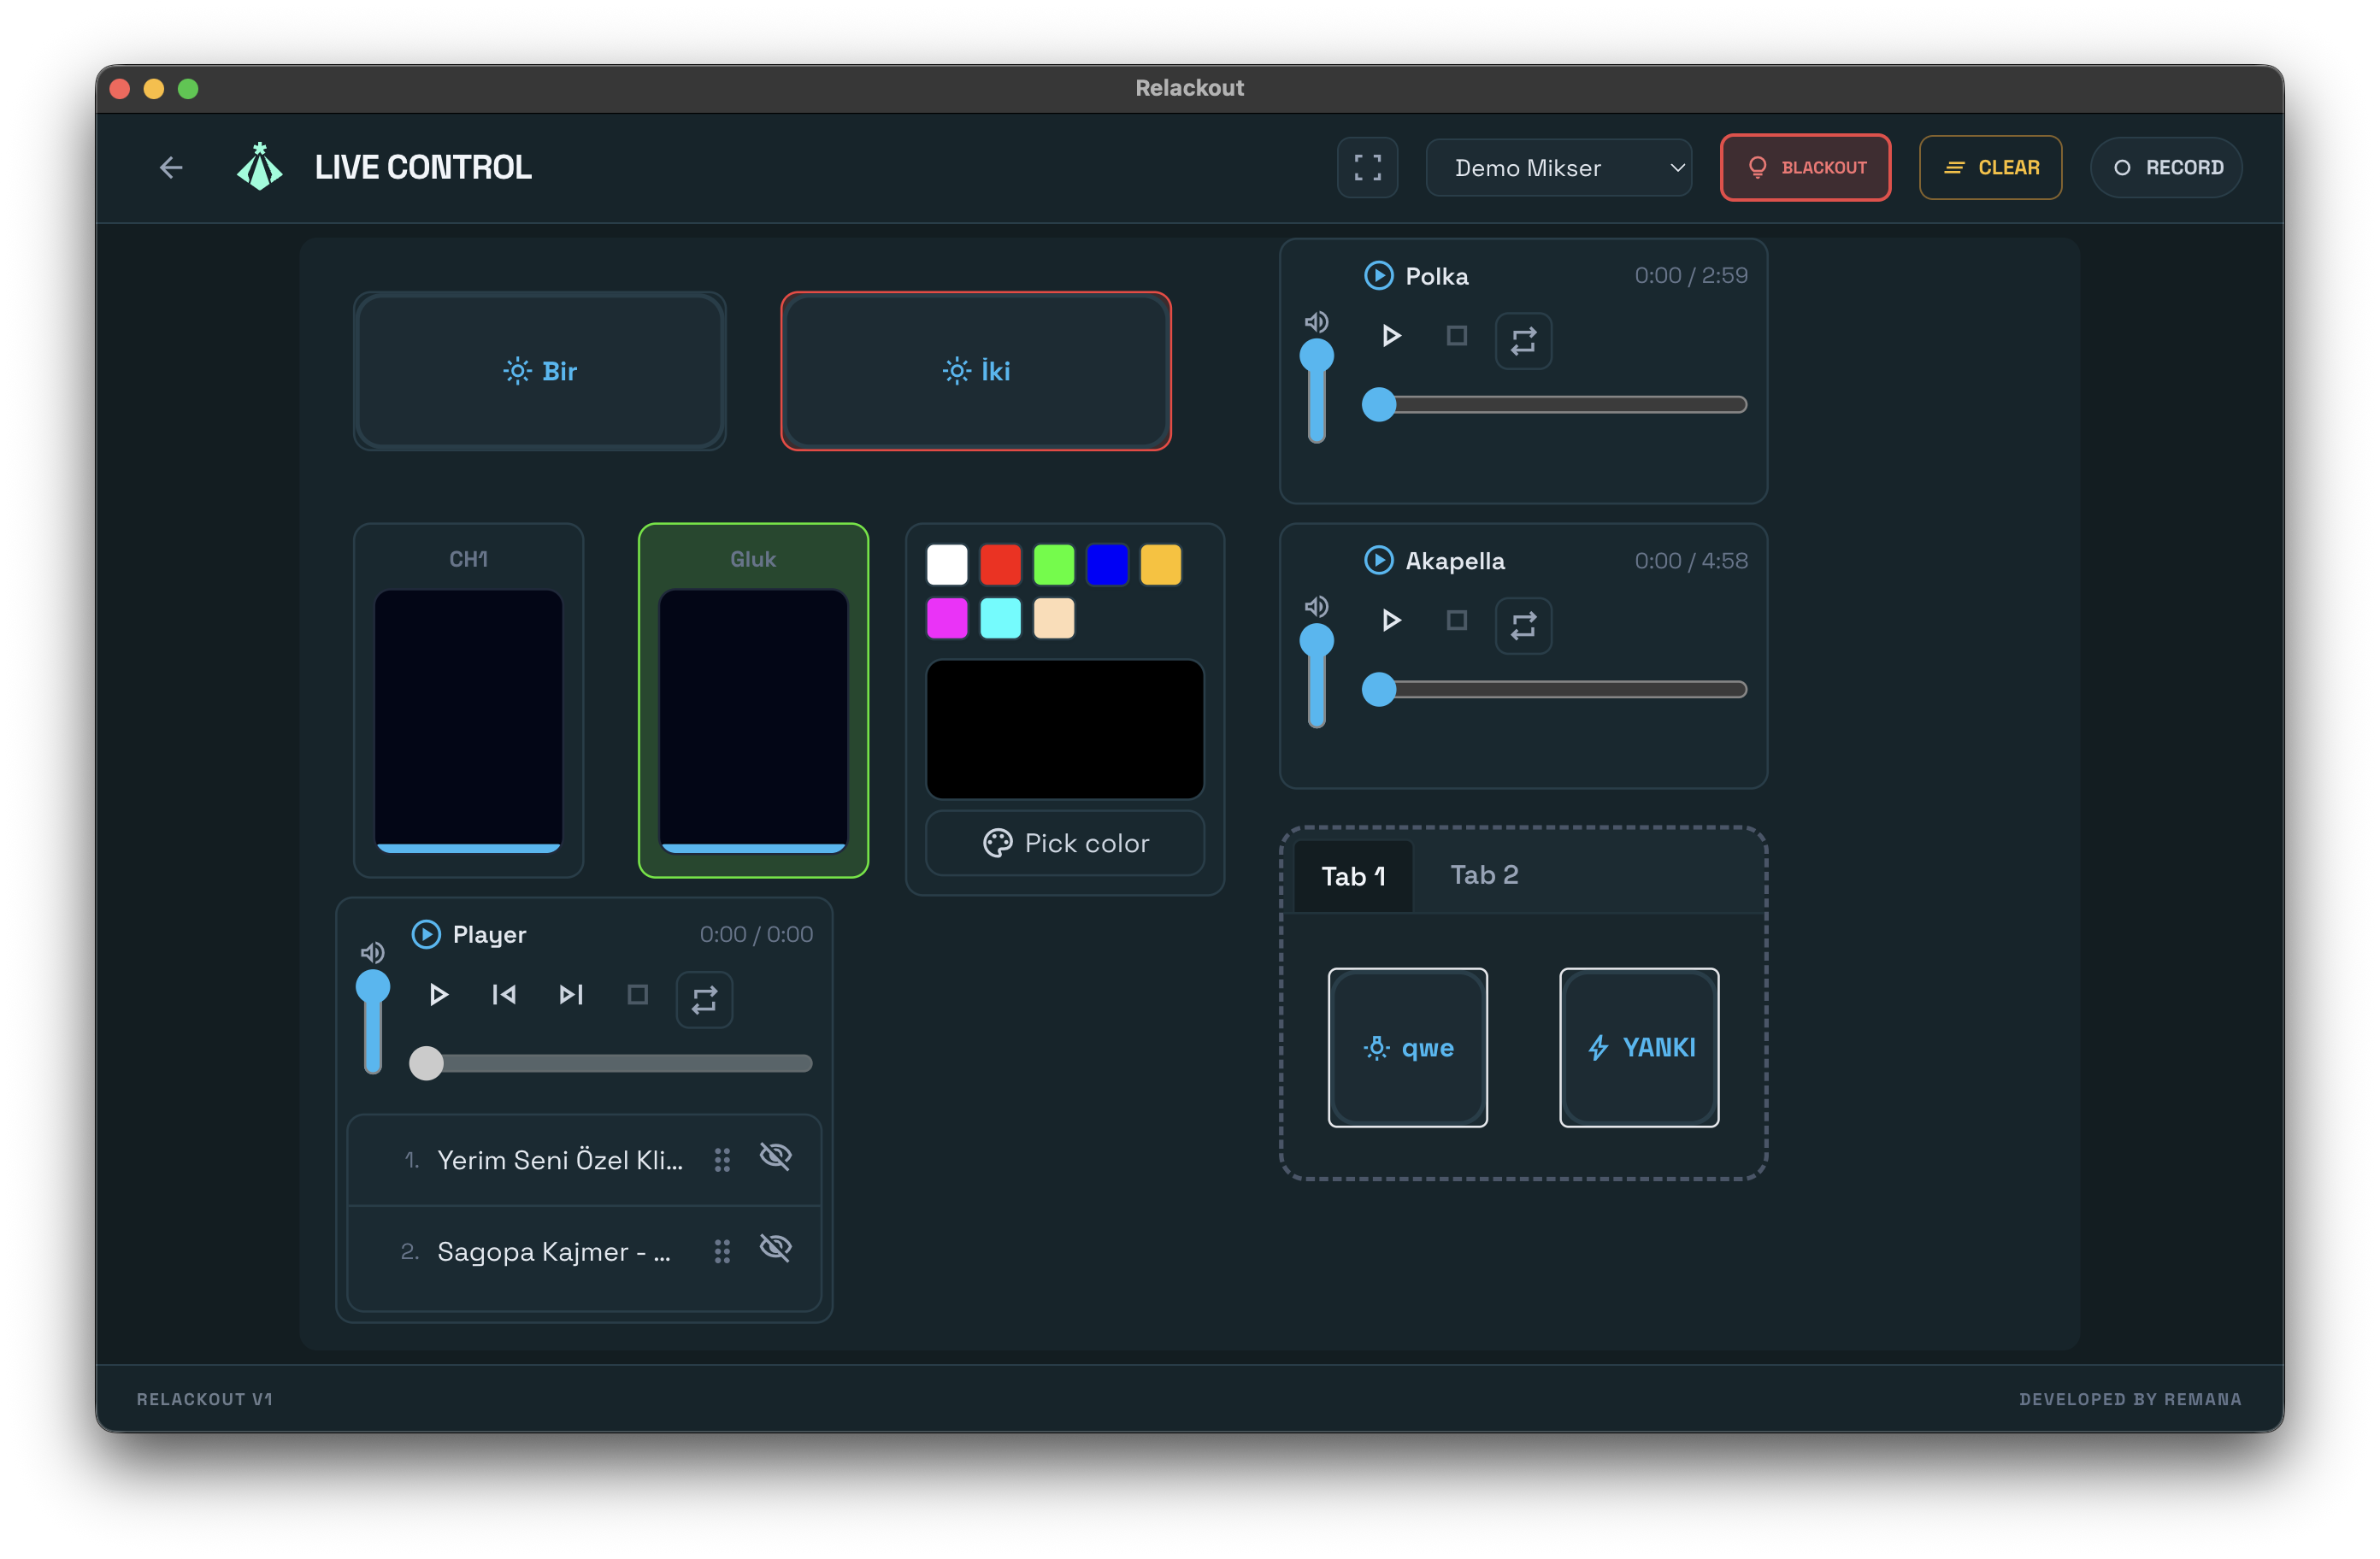Toggle visibility of Yerim Seni track
The height and width of the screenshot is (1559, 2380).
(775, 1157)
